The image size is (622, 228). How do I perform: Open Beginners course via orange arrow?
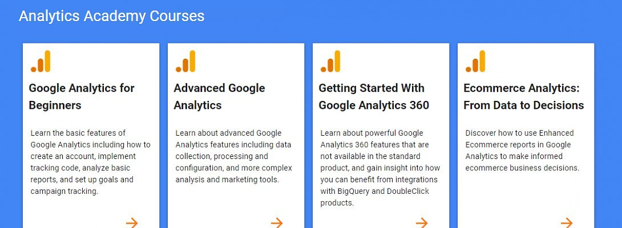(132, 222)
